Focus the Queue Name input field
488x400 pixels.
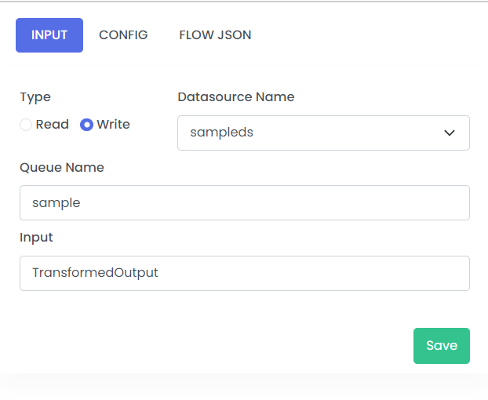click(x=245, y=203)
